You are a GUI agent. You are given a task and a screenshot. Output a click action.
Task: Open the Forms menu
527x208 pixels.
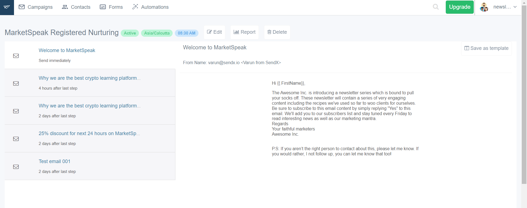(x=111, y=7)
